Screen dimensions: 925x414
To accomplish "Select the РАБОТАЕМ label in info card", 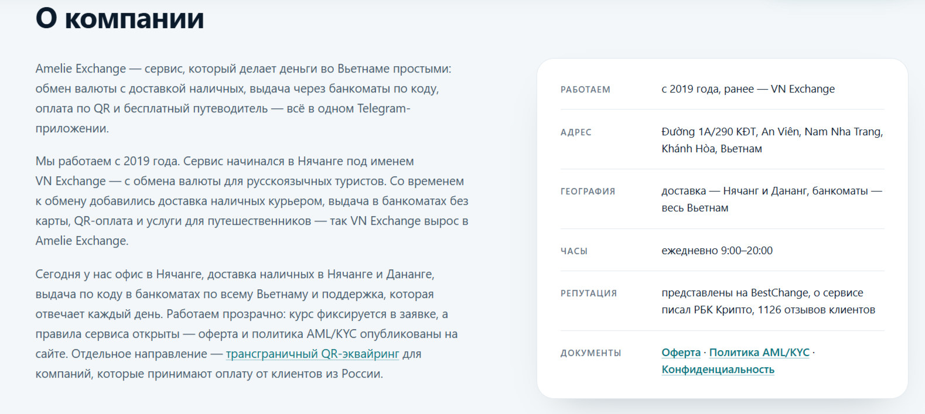I will 585,90.
